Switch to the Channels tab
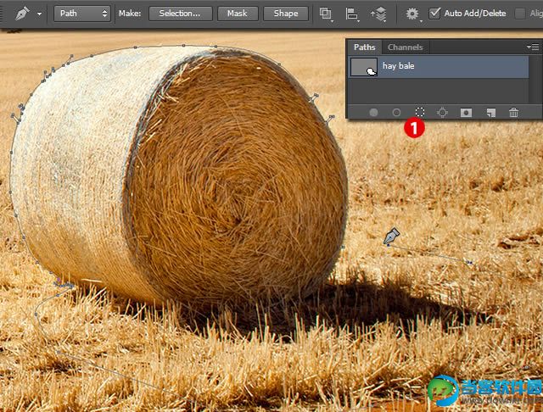 point(405,47)
